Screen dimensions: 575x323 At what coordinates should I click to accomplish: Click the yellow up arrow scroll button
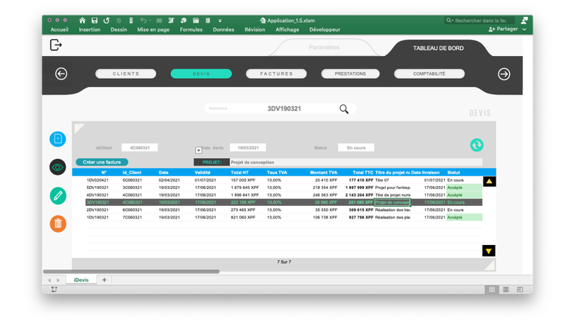(x=490, y=181)
